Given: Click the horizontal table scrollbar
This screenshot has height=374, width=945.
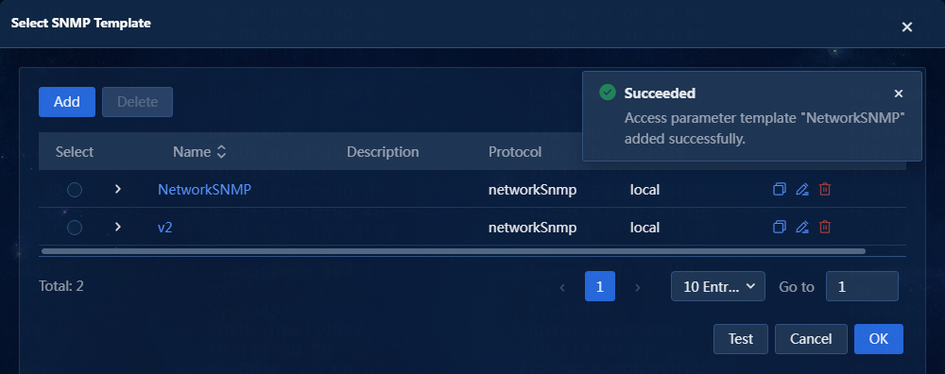Looking at the screenshot, I should [454, 251].
